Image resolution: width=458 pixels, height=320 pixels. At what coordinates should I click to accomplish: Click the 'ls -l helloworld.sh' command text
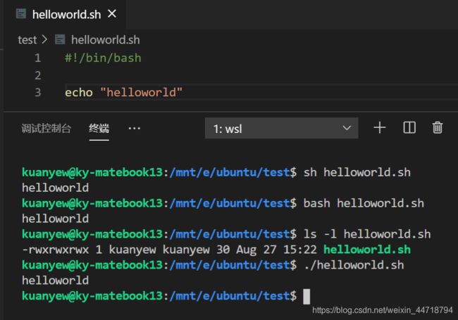point(367,234)
